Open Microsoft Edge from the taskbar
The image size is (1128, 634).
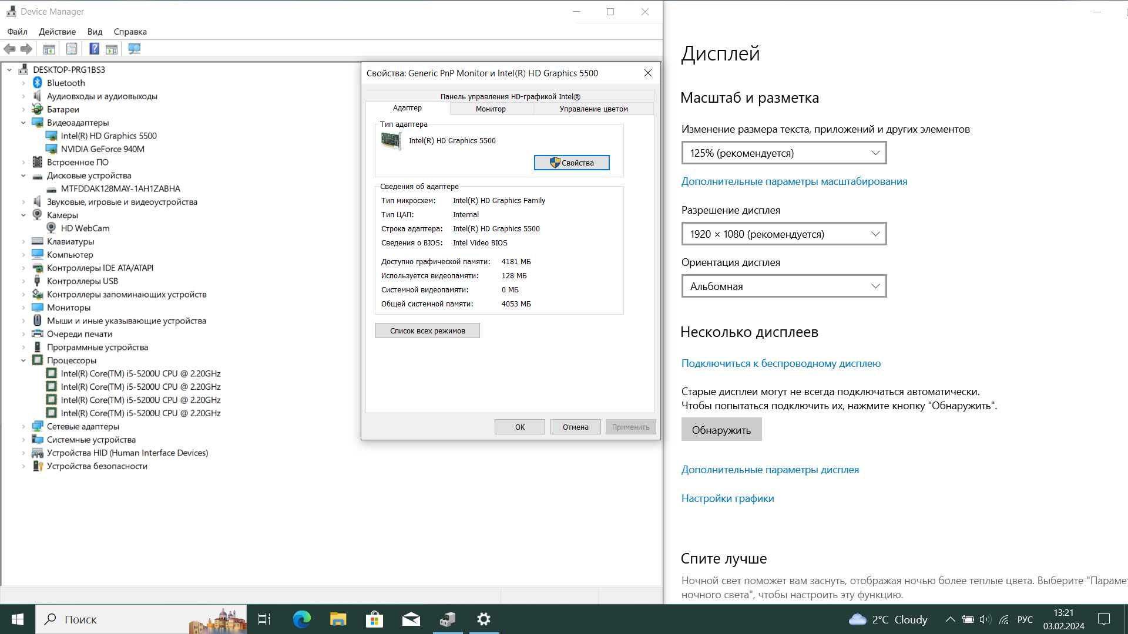[x=301, y=619]
